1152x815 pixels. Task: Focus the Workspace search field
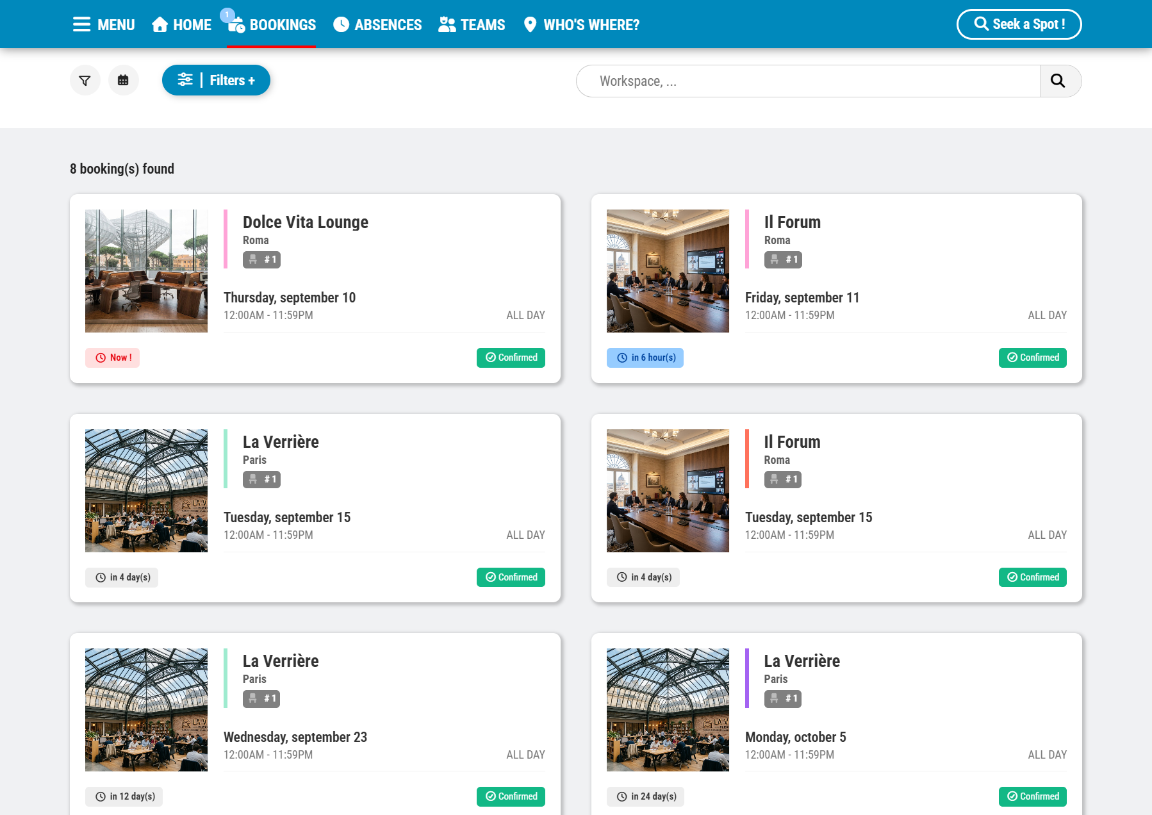coord(808,81)
